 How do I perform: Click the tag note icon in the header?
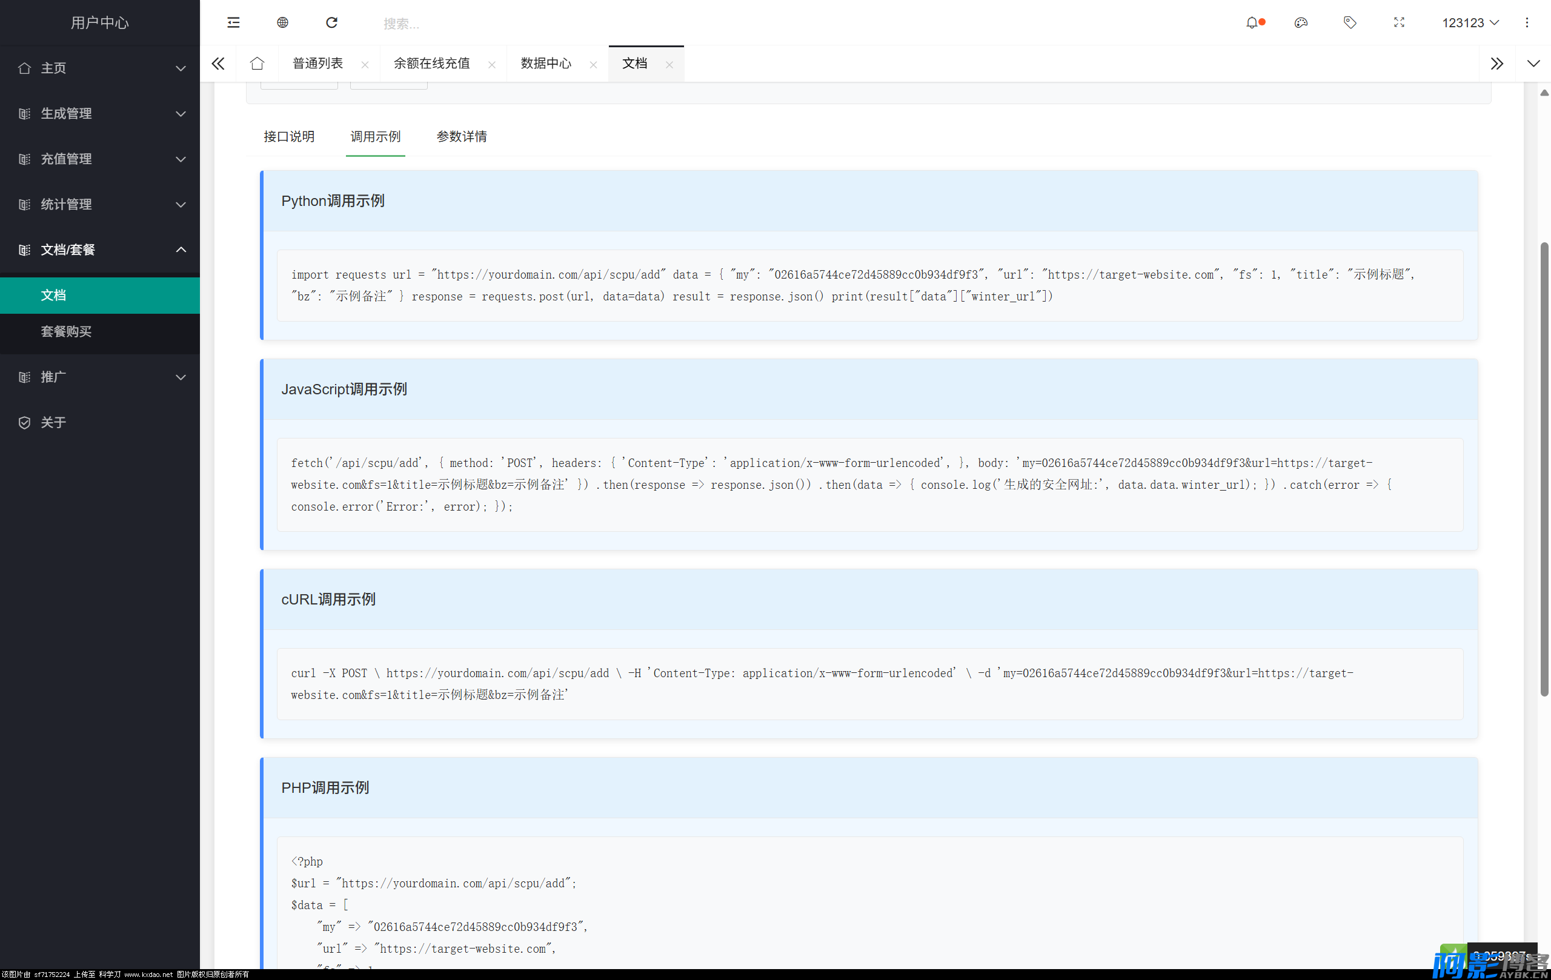click(1349, 22)
